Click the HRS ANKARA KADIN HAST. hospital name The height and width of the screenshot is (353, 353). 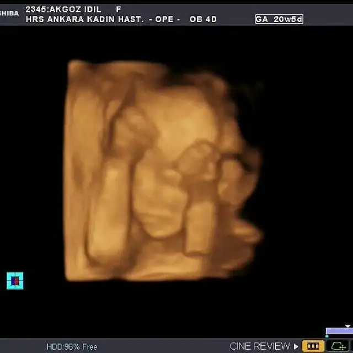[x=84, y=19]
